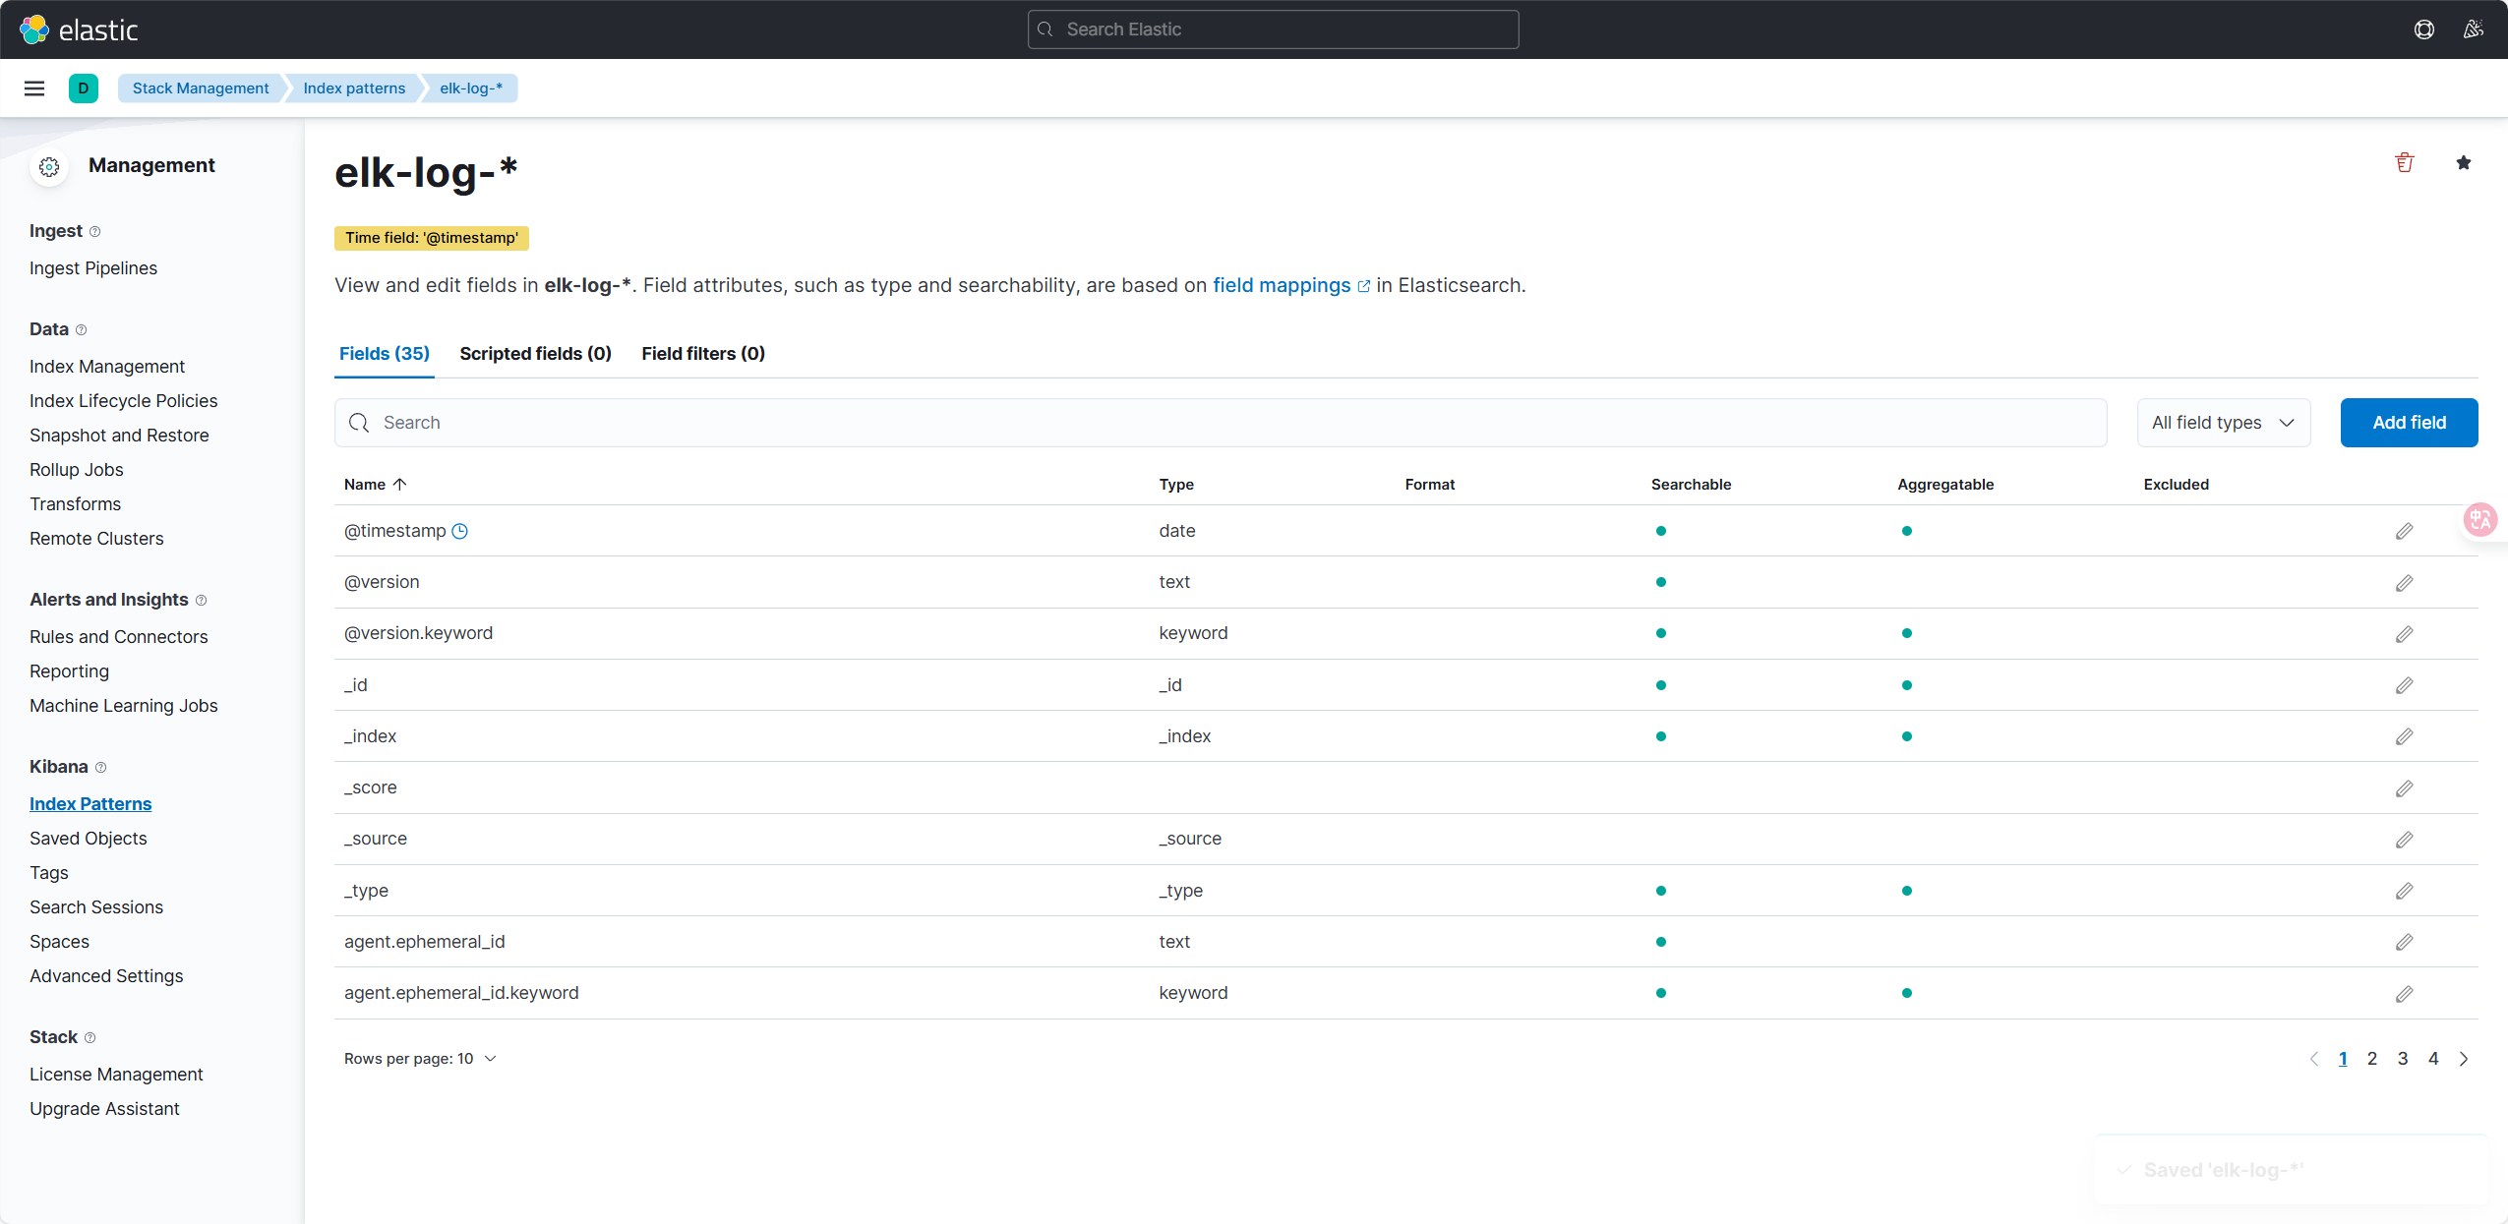This screenshot has height=1224, width=2508.
Task: Delete index pattern with trash icon
Action: coord(2405,163)
